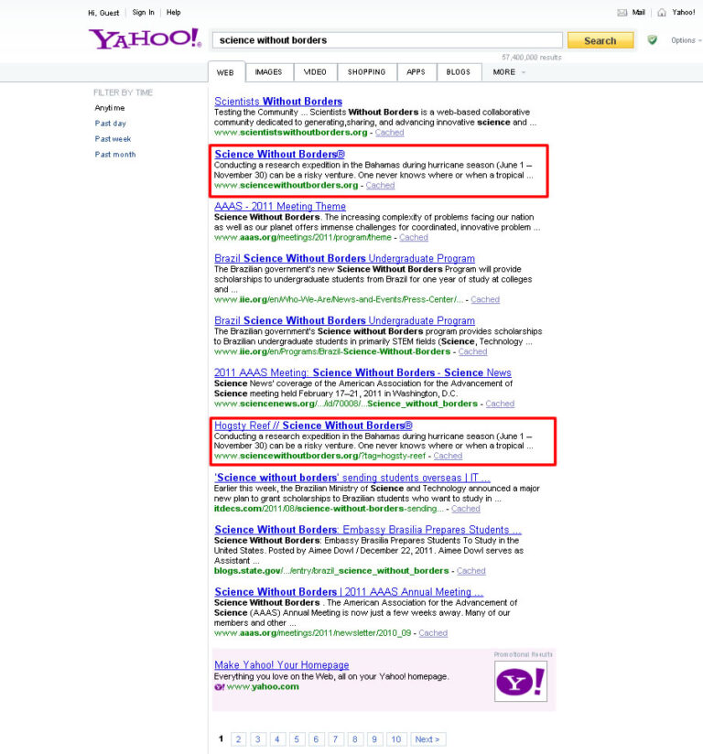The height and width of the screenshot is (754, 703).
Task: Open the Hogsty Reef result link
Action: point(313,425)
